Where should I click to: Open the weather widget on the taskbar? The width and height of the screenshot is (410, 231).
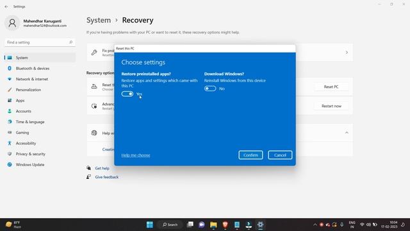[x=13, y=225]
